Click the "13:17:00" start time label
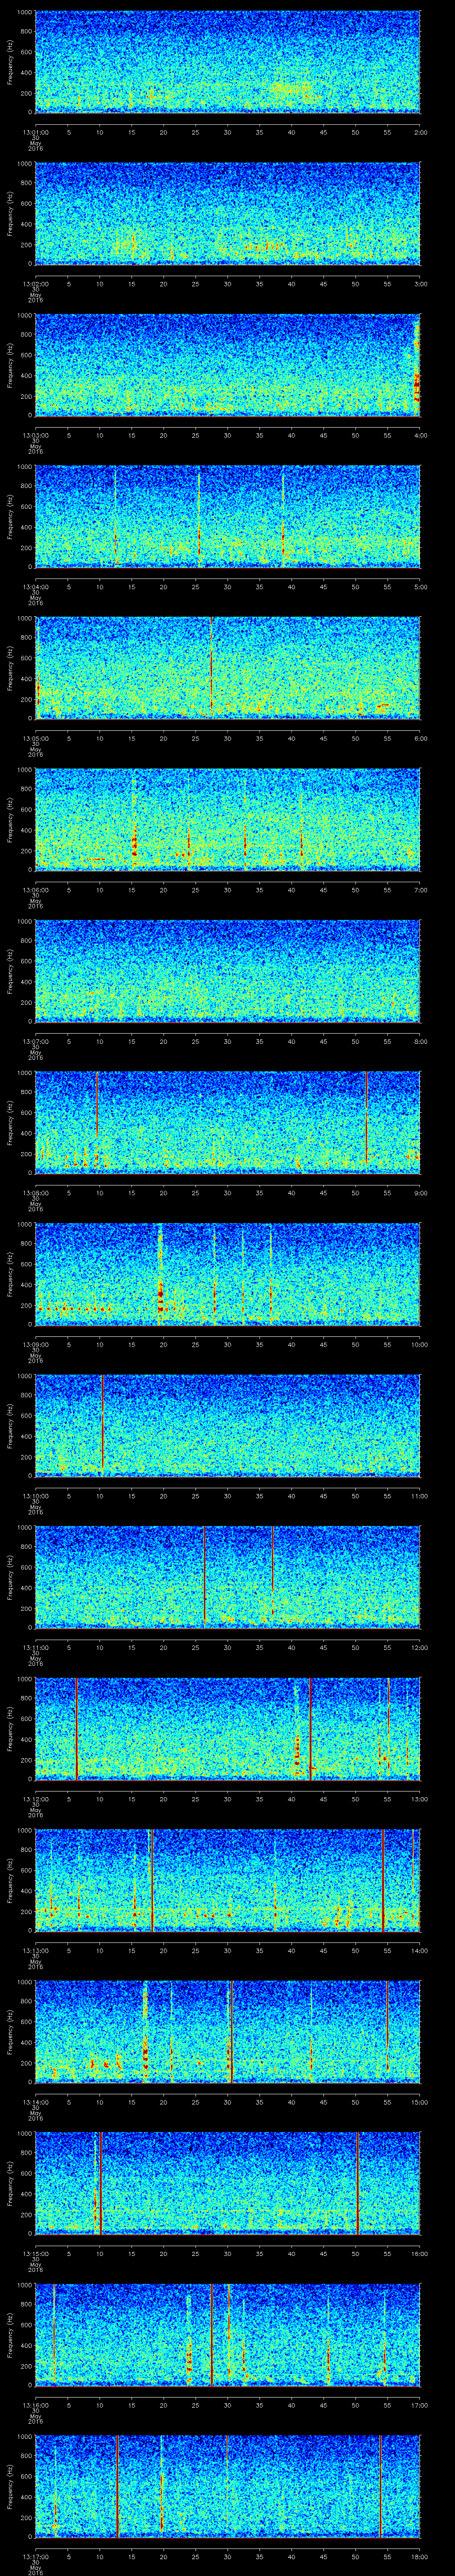 (x=36, y=2555)
